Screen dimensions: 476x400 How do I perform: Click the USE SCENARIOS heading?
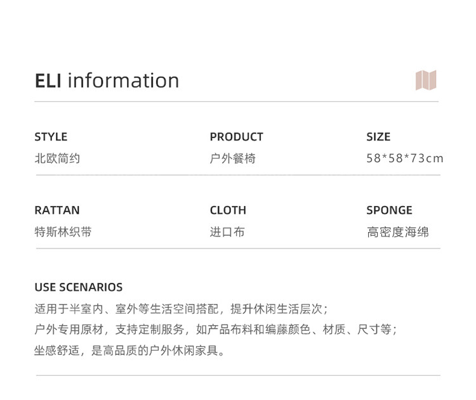pos(78,287)
